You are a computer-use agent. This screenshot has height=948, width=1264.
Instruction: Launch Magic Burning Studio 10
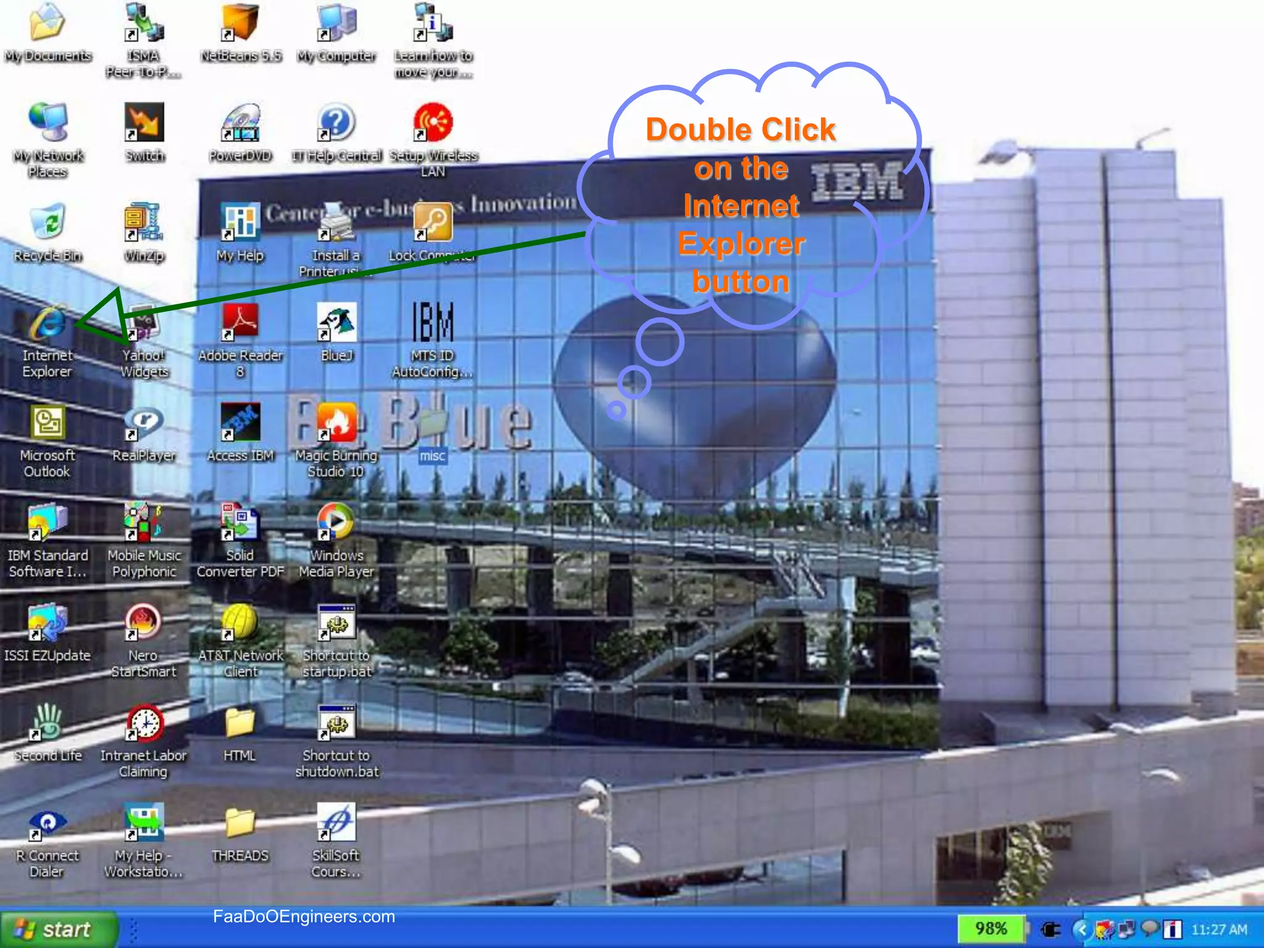coord(336,422)
